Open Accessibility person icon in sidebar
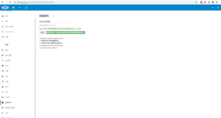This screenshot has height=118, width=221. (3, 32)
